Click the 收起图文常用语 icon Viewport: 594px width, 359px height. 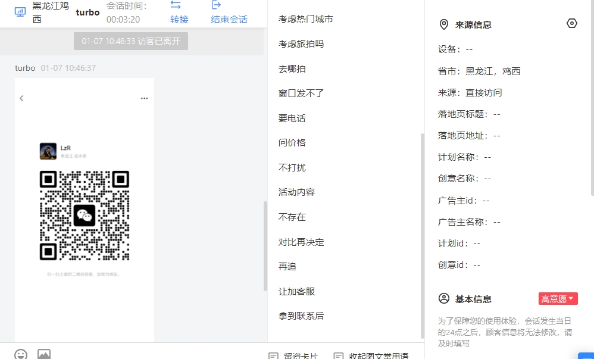[x=338, y=355]
